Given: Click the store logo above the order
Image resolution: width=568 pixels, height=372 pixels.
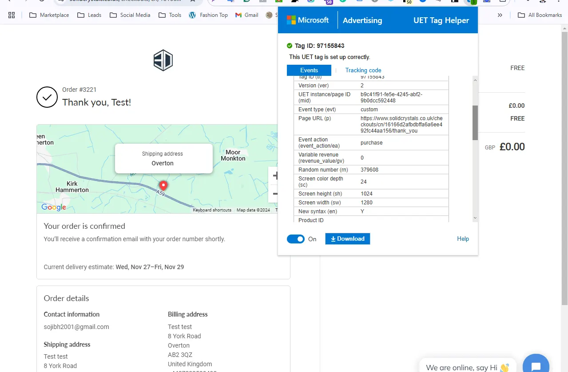Looking at the screenshot, I should pyautogui.click(x=163, y=60).
